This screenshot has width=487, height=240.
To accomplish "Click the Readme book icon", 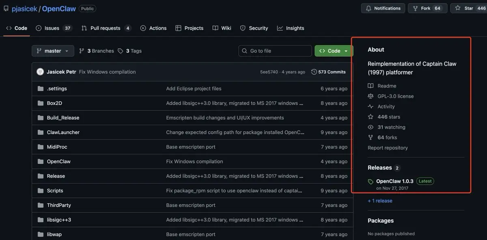I will [x=371, y=86].
